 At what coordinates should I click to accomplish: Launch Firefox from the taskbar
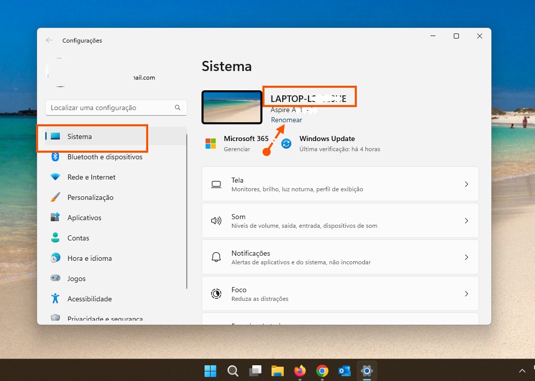[300, 371]
